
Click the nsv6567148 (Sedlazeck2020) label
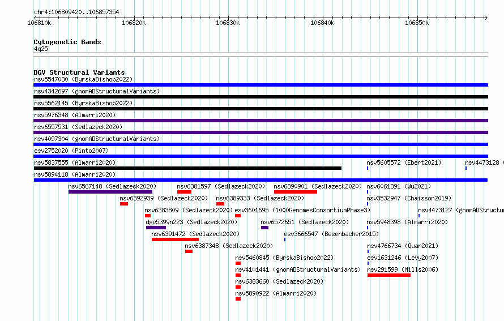(x=112, y=186)
